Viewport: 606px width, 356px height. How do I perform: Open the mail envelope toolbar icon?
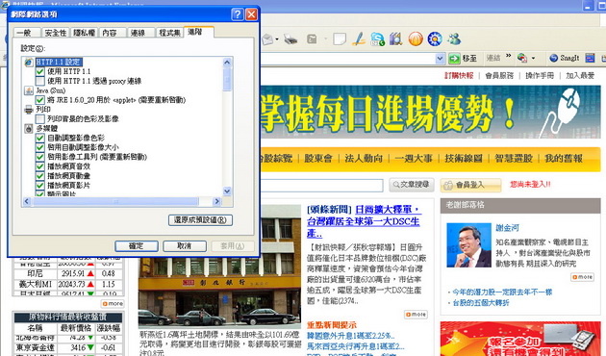click(267, 39)
